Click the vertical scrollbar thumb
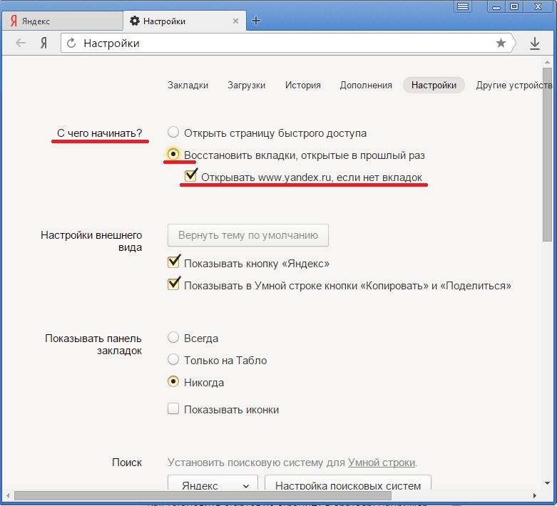The width and height of the screenshot is (557, 506). coord(547,155)
